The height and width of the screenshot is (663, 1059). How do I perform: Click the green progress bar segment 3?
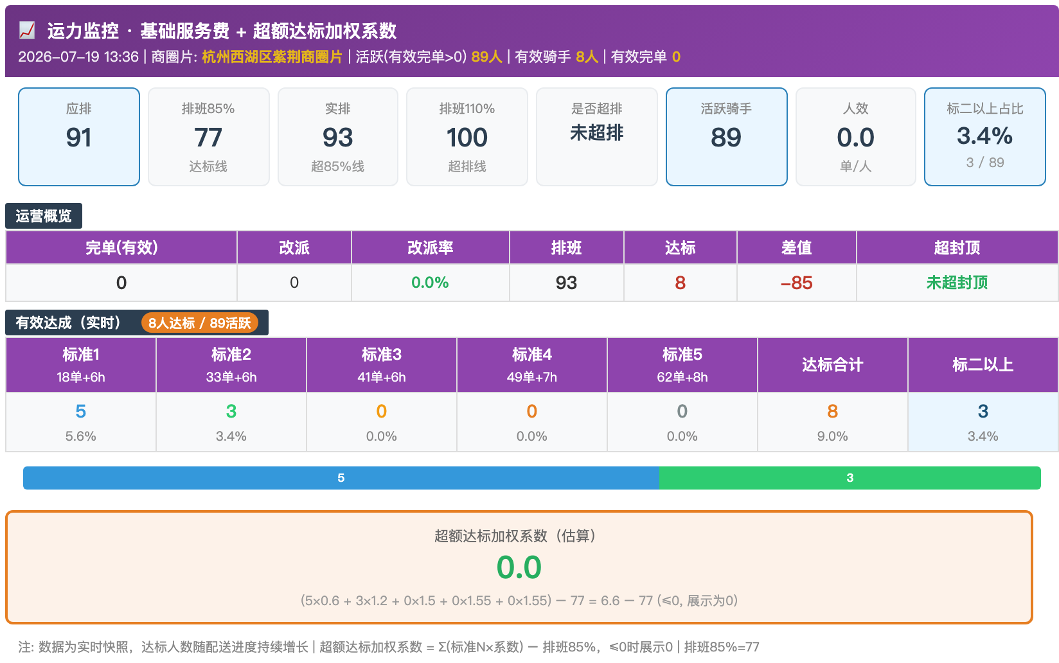click(x=850, y=478)
